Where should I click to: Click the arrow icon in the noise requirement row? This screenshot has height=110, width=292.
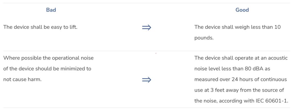[x=147, y=80]
